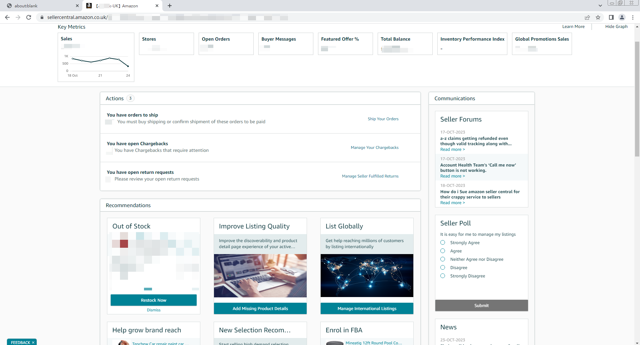640x345 pixels.
Task: Click the site padlock icon
Action: point(42,17)
